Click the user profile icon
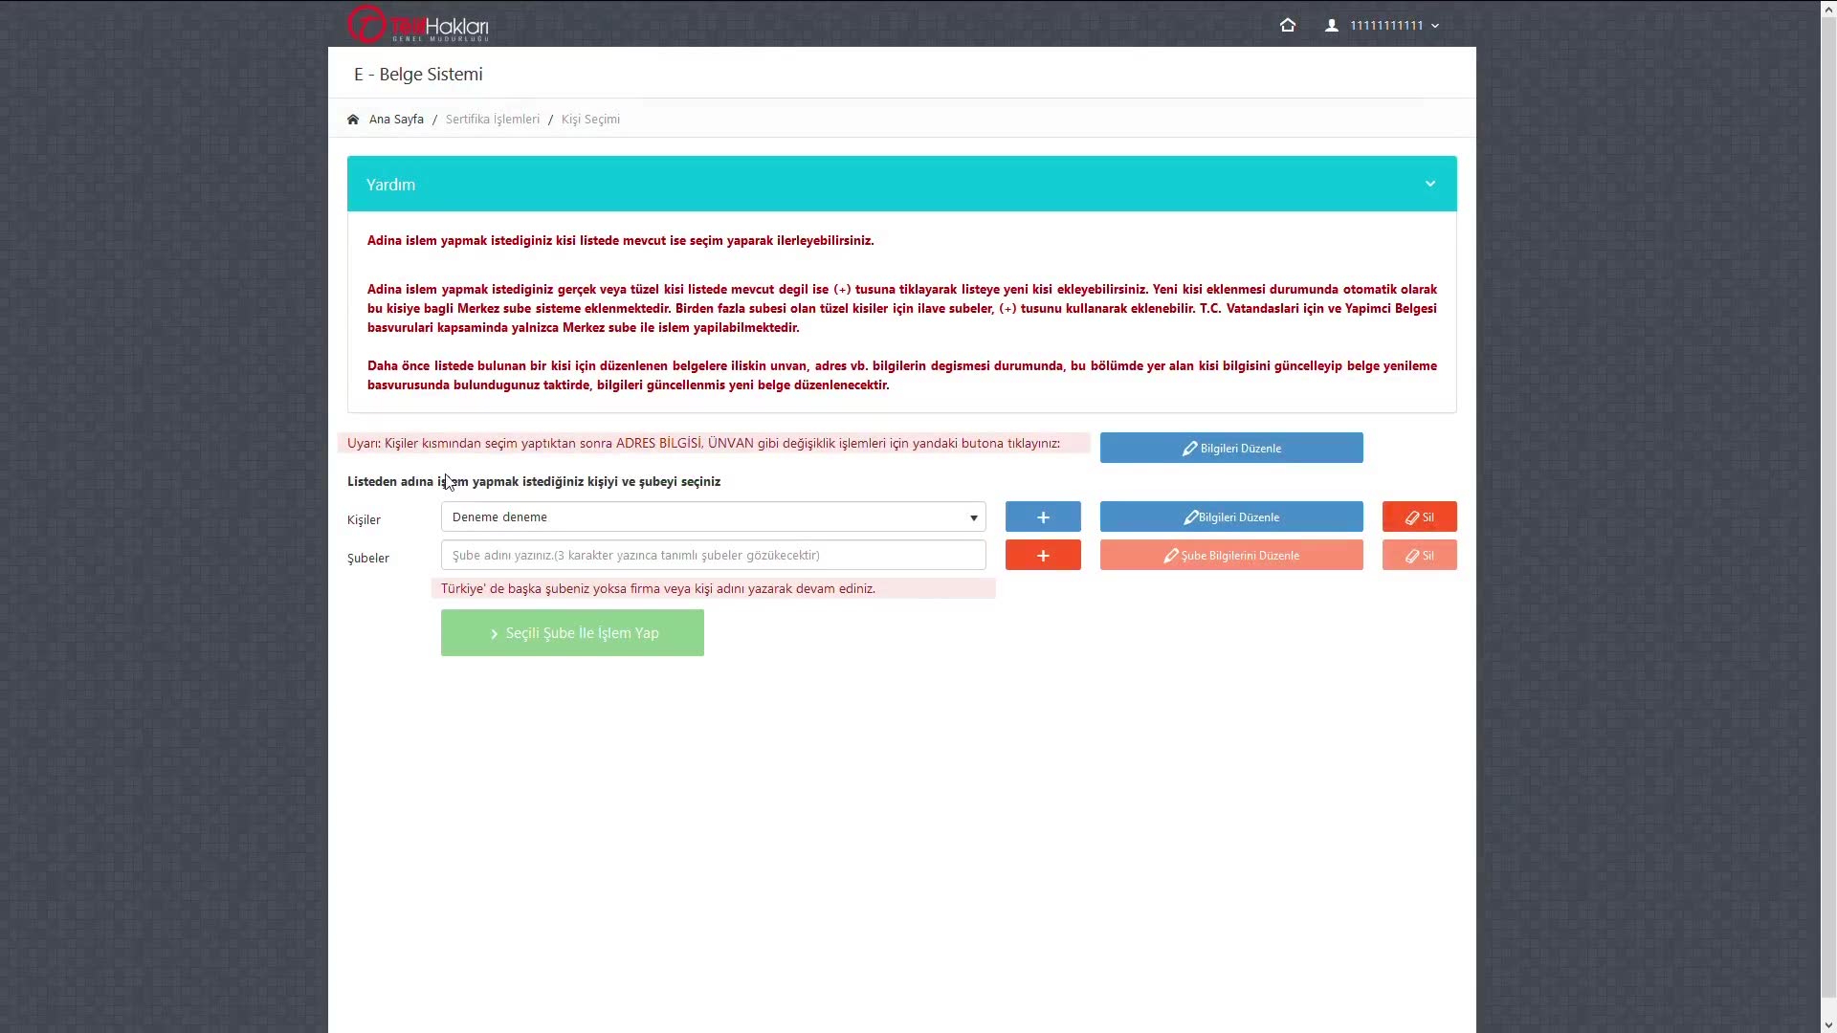The image size is (1837, 1033). tap(1331, 26)
